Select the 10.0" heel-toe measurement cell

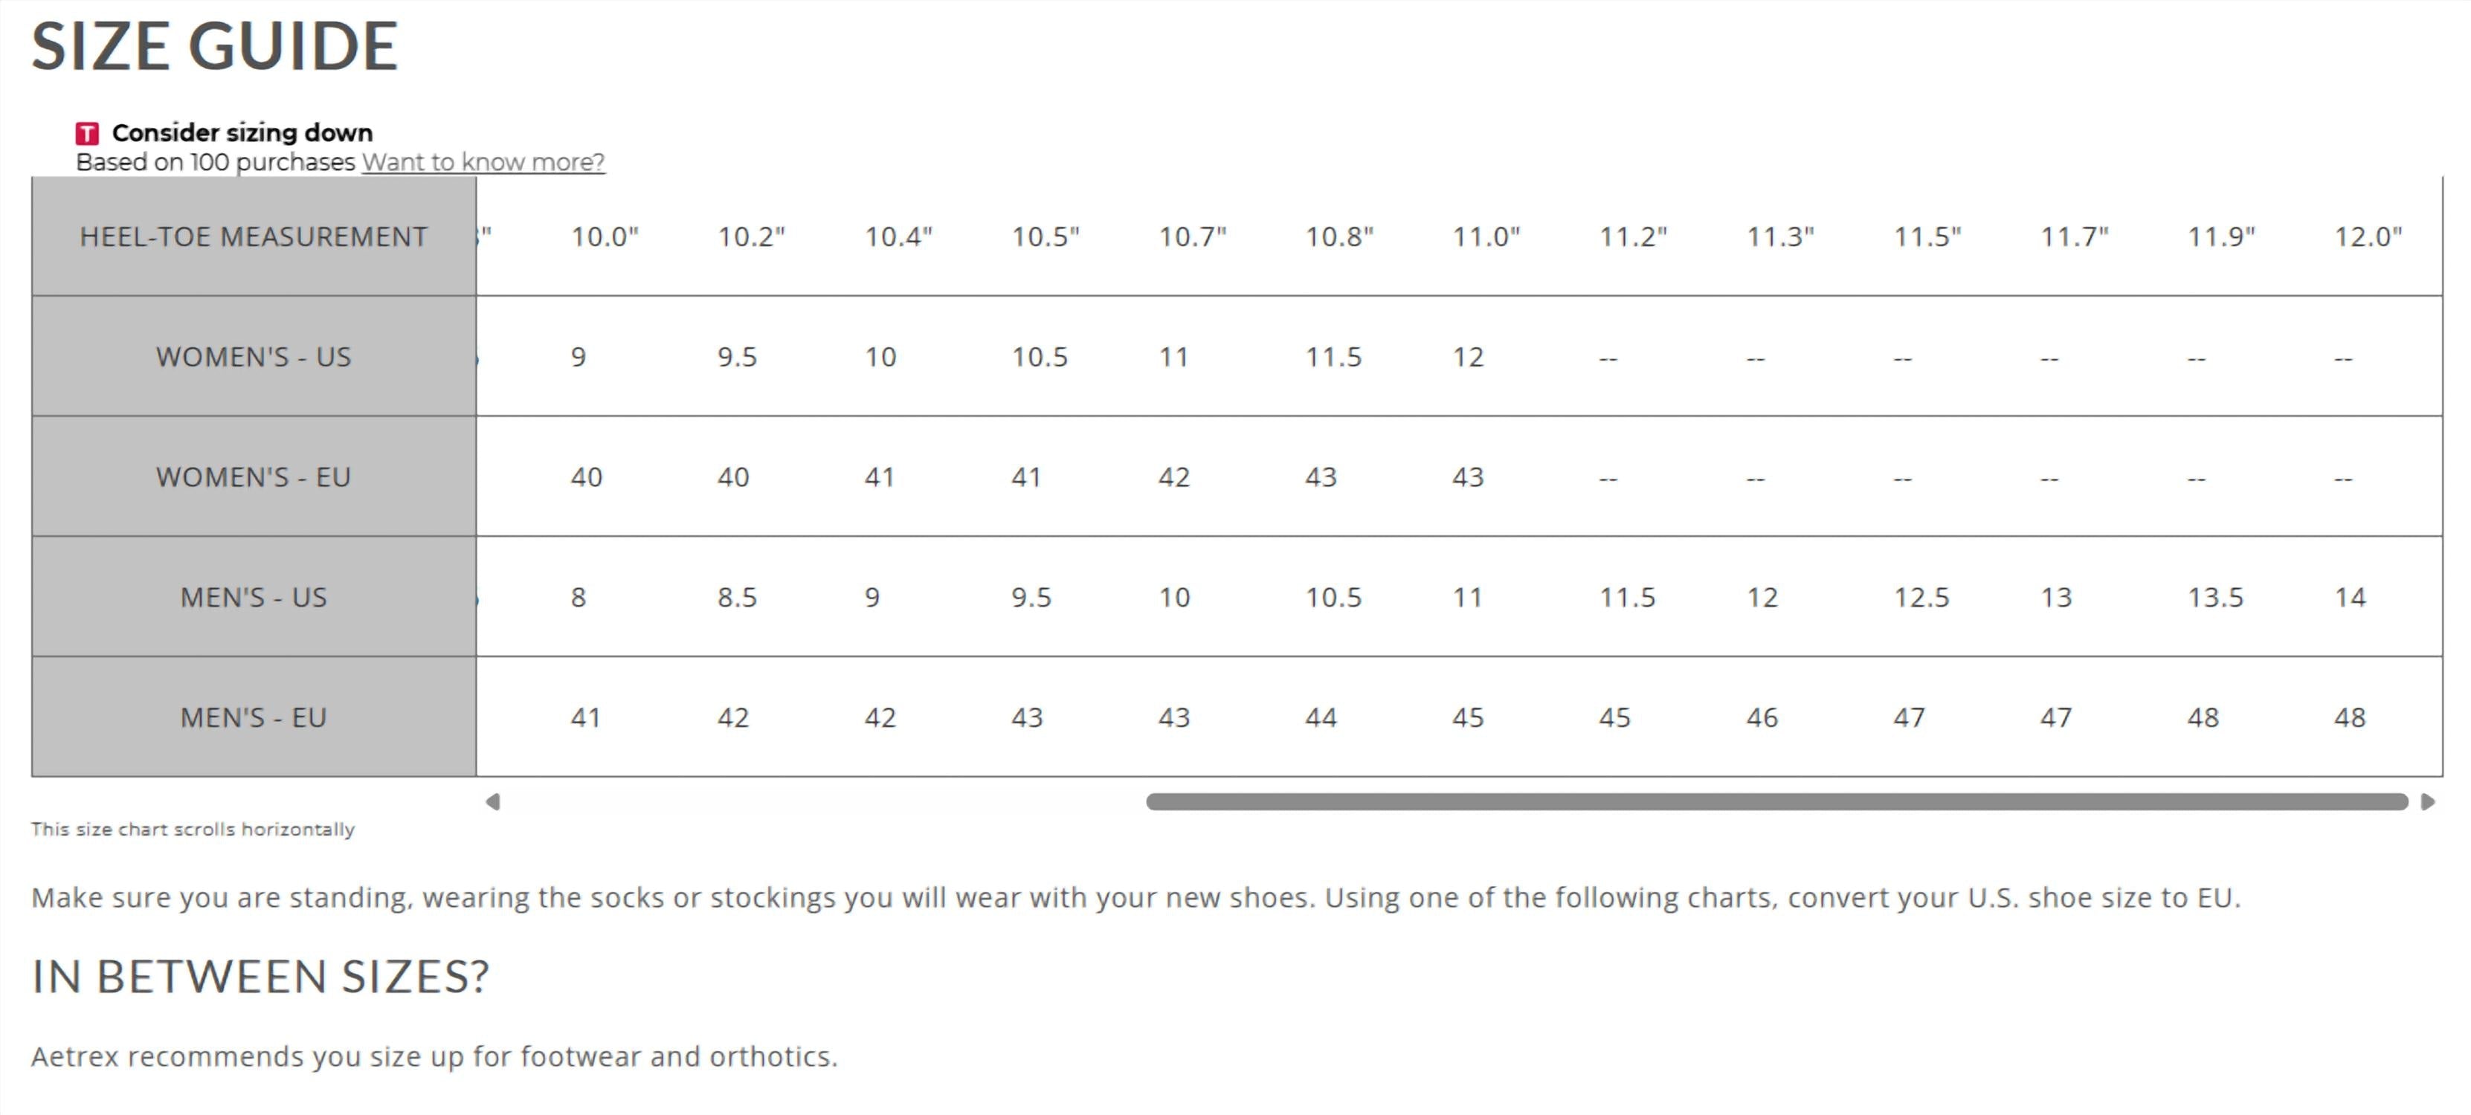[605, 237]
